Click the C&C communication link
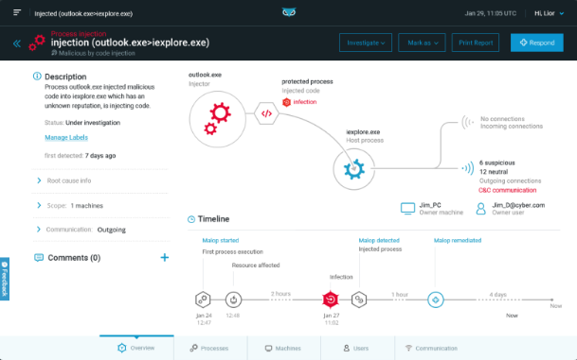 coord(508,190)
